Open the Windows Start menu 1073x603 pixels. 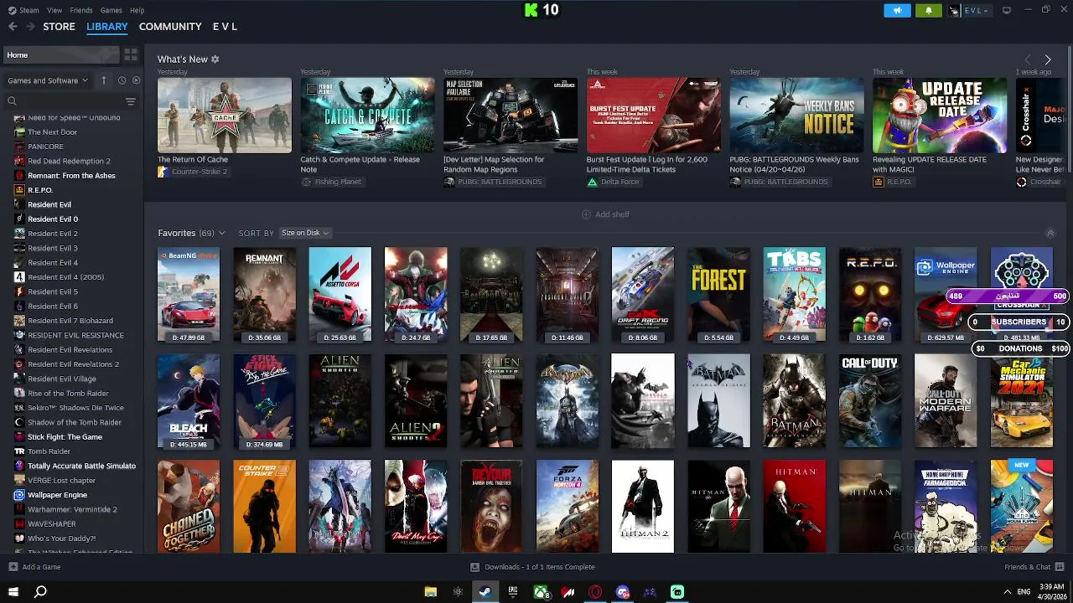point(13,592)
